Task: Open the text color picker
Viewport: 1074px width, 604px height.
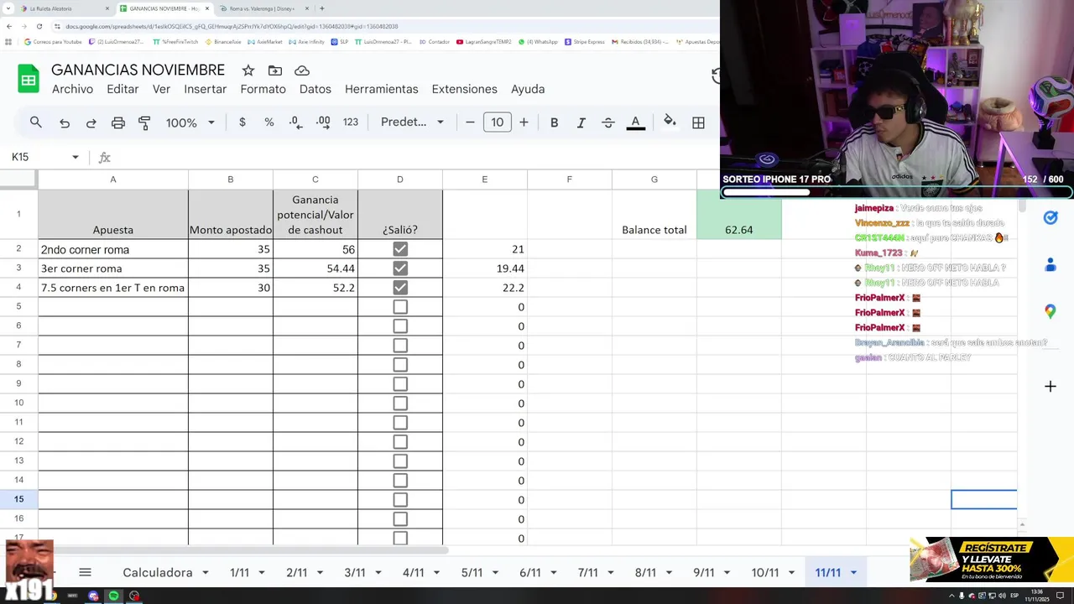Action: 636,122
